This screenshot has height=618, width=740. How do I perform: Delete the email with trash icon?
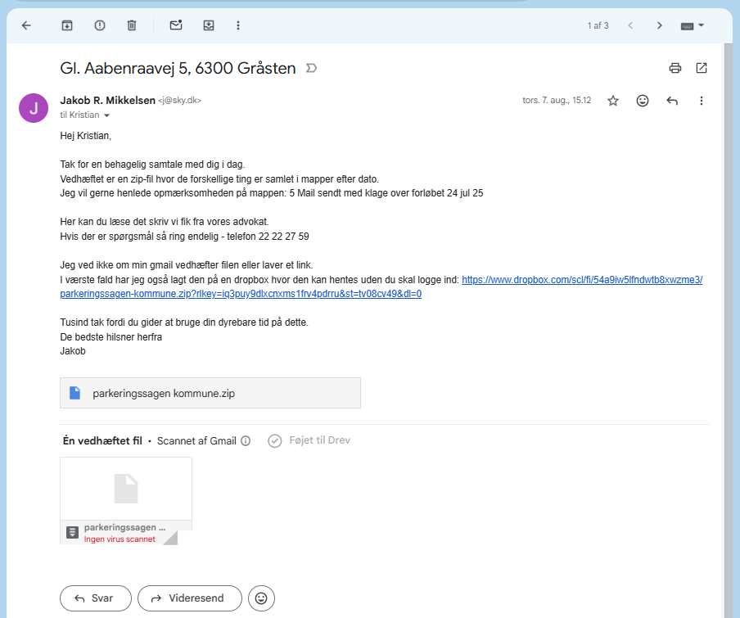click(132, 25)
